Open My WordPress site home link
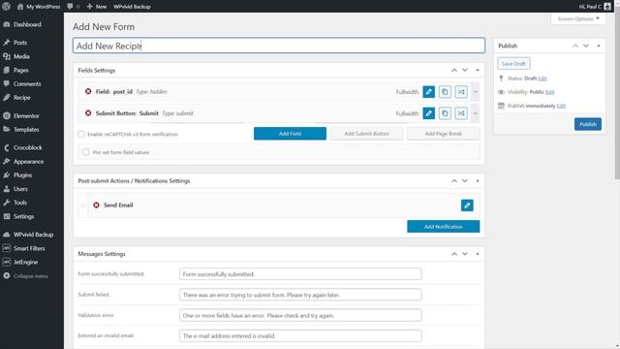620x349 pixels. [x=39, y=7]
